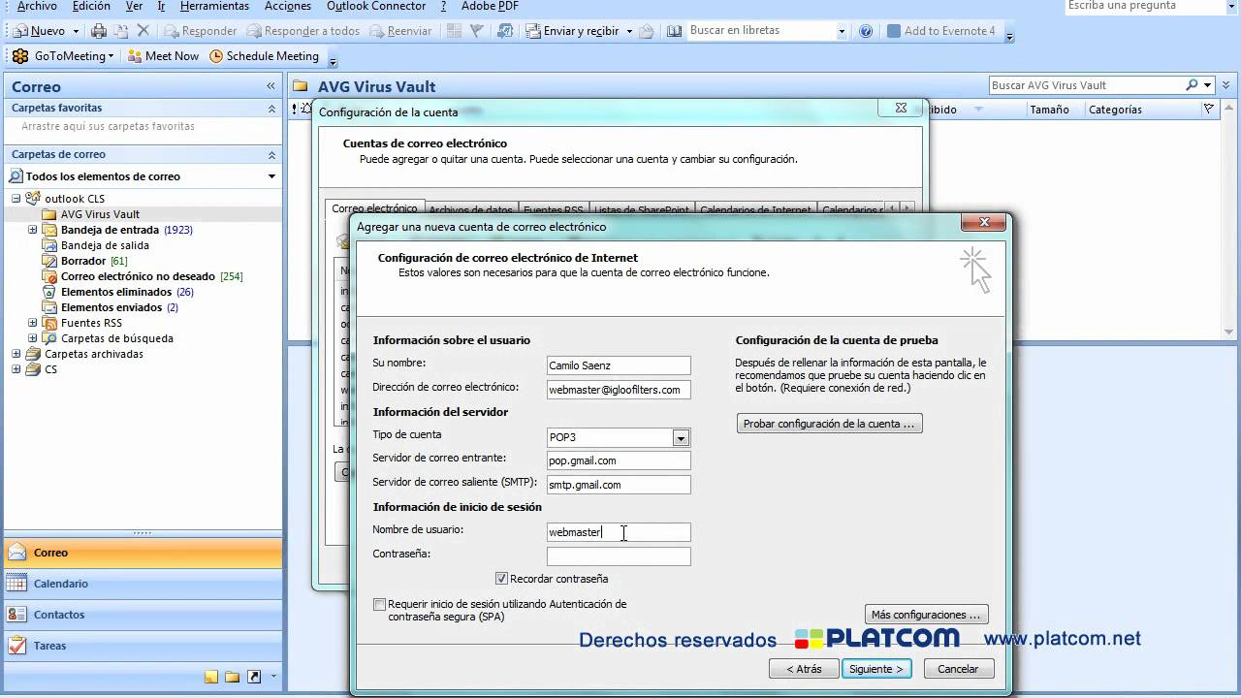This screenshot has width=1241, height=698.
Task: Click Probar configuración de la cuenta button
Action: point(829,424)
